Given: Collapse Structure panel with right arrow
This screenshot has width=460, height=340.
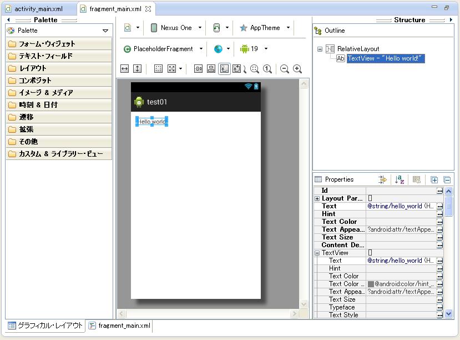Looking at the screenshot, I should [x=451, y=20].
